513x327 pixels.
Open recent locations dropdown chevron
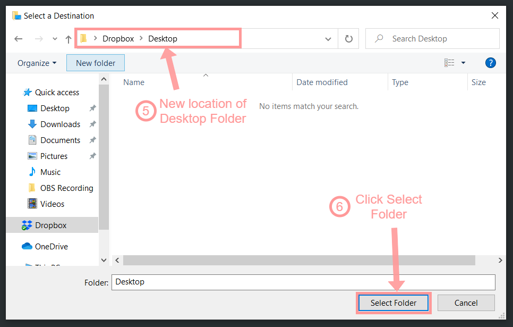(x=55, y=39)
